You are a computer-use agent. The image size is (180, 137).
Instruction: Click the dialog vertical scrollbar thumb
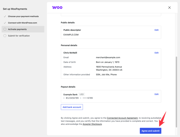point(176,92)
